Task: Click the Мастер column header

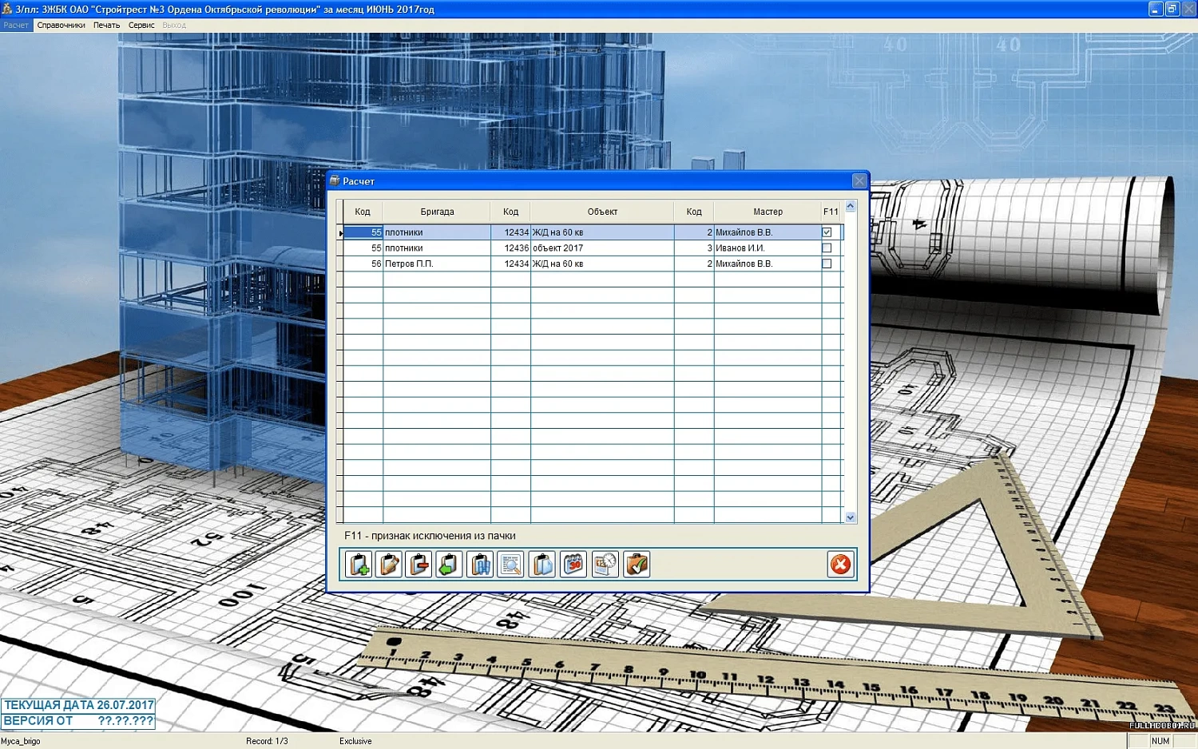Action: (768, 212)
